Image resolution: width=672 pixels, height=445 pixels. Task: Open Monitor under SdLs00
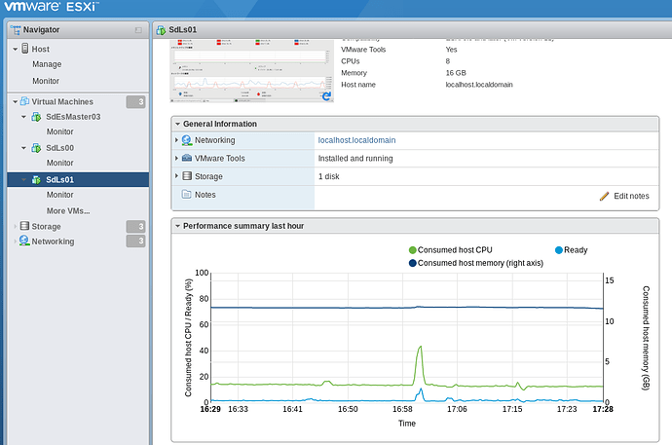tap(60, 163)
